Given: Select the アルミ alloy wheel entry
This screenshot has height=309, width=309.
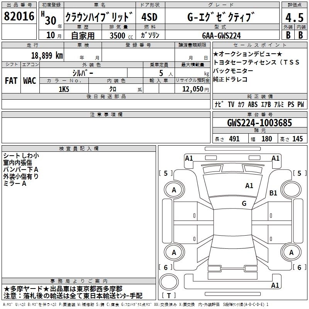Looking at the screenshot, I should [279, 104].
